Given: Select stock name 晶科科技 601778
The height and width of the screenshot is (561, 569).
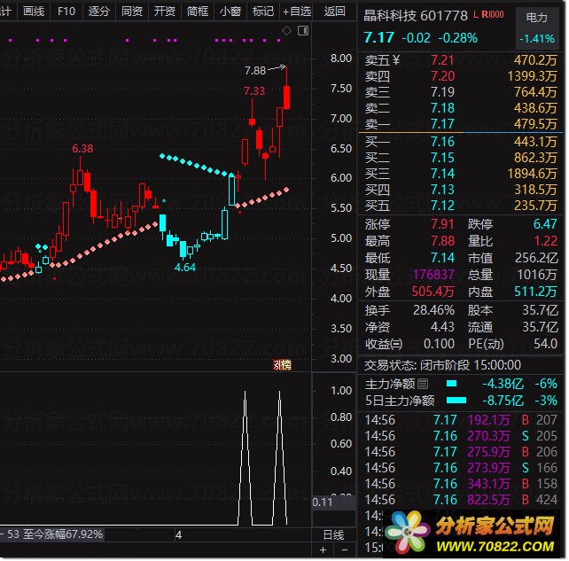Looking at the screenshot, I should coord(416,16).
